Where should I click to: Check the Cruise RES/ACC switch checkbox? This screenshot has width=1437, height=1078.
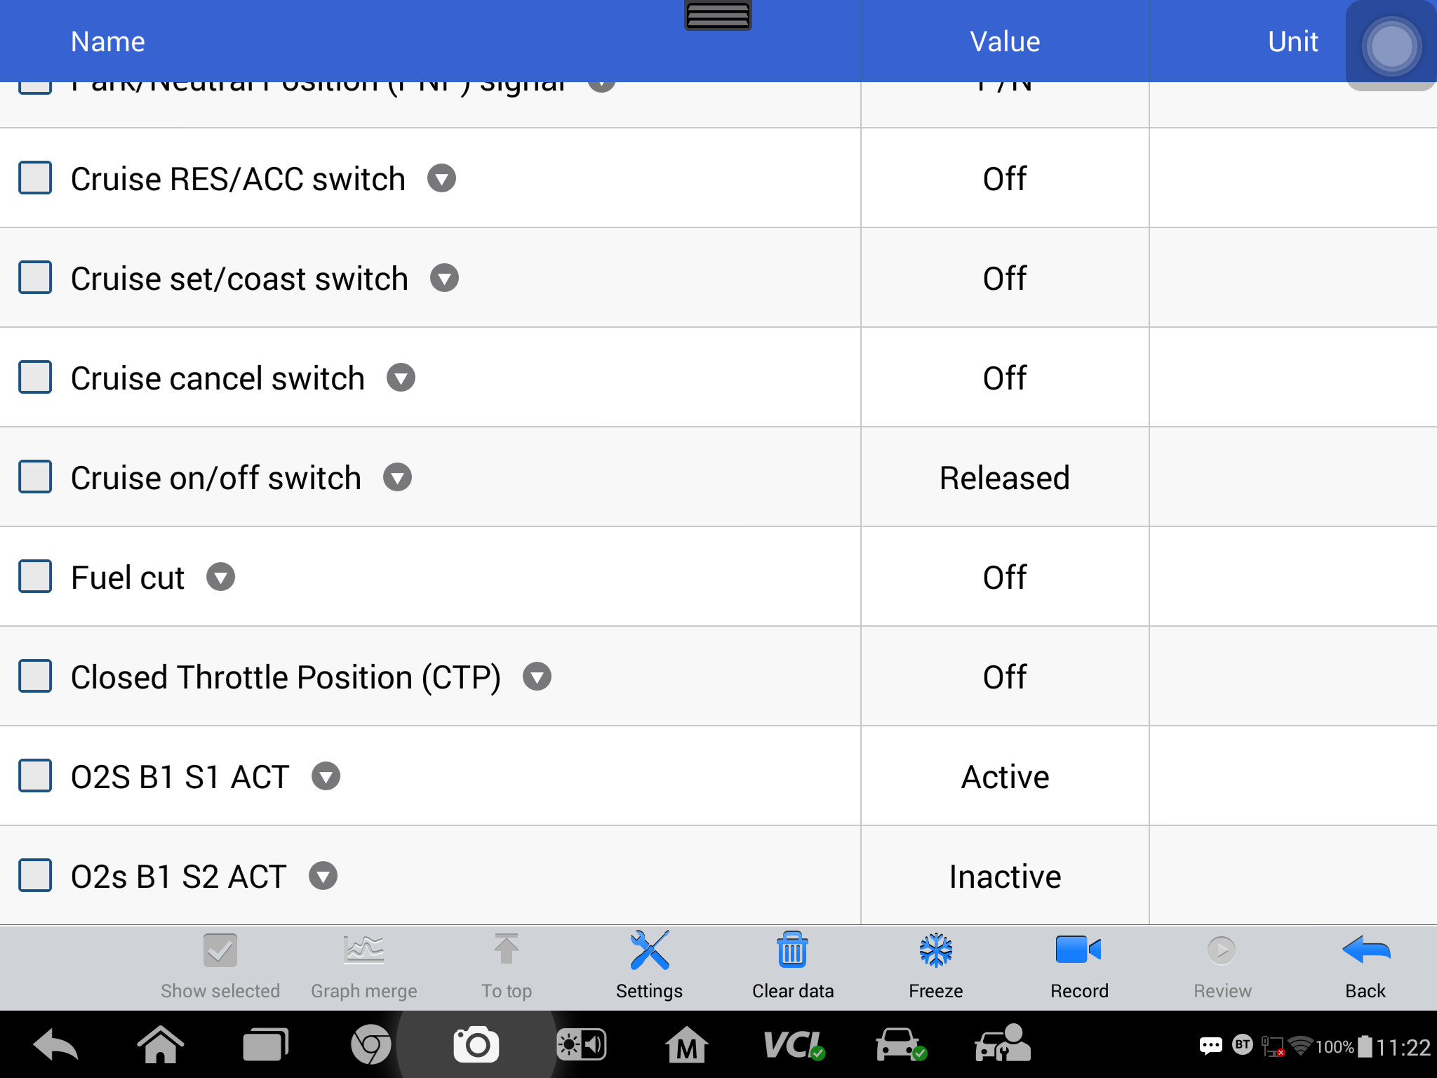[35, 178]
